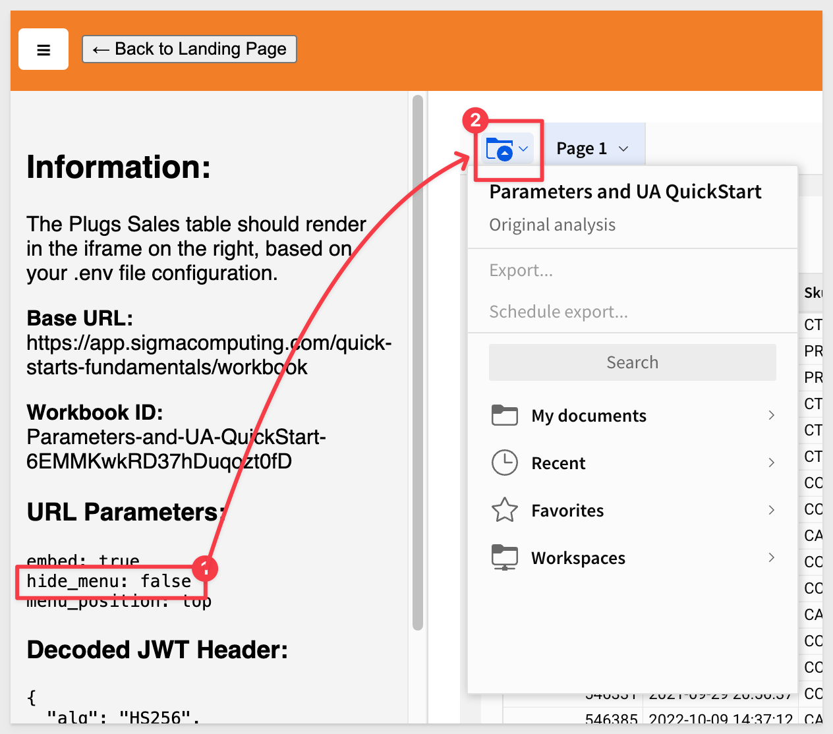Click the left panel vertical scrollbar
The width and height of the screenshot is (833, 734).
pyautogui.click(x=417, y=362)
